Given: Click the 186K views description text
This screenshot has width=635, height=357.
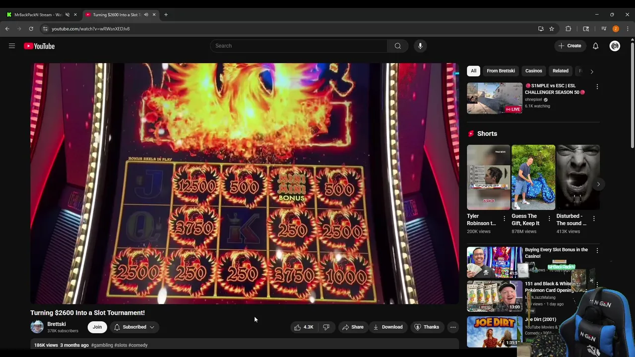Looking at the screenshot, I should (46, 345).
